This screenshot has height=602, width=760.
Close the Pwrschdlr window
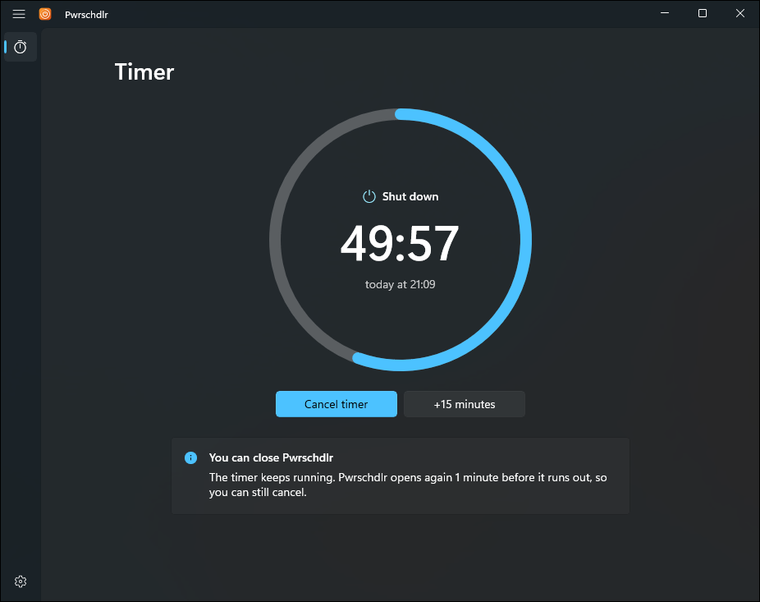[x=740, y=14]
